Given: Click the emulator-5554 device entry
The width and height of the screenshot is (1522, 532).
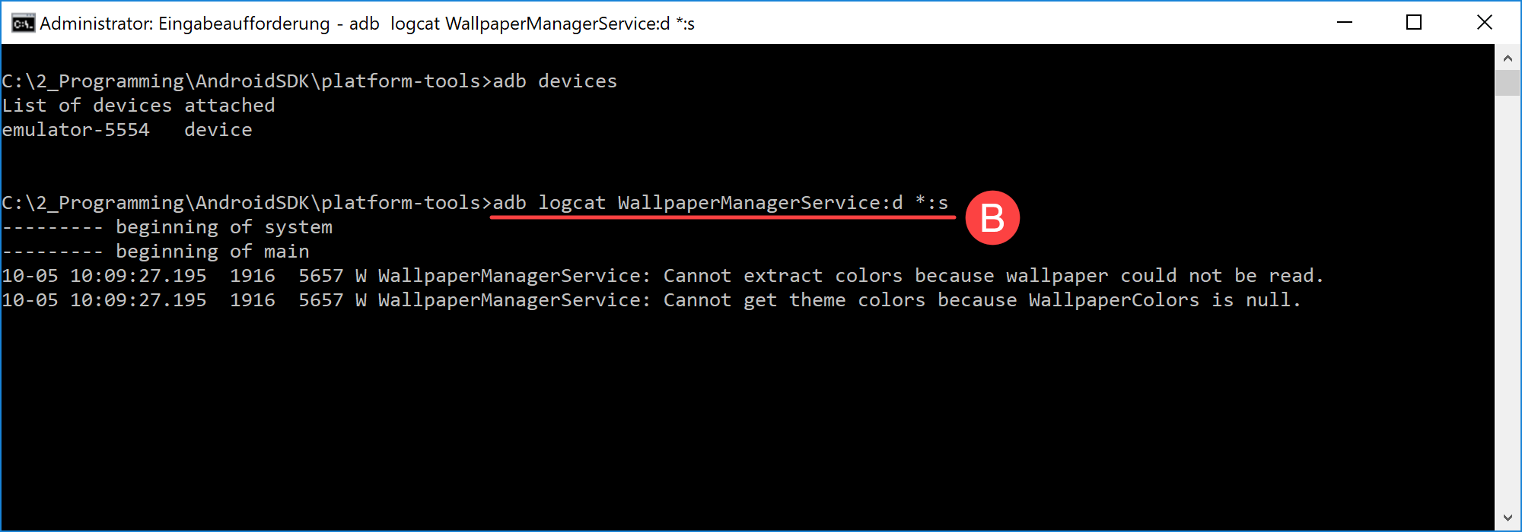Looking at the screenshot, I should click(x=76, y=130).
